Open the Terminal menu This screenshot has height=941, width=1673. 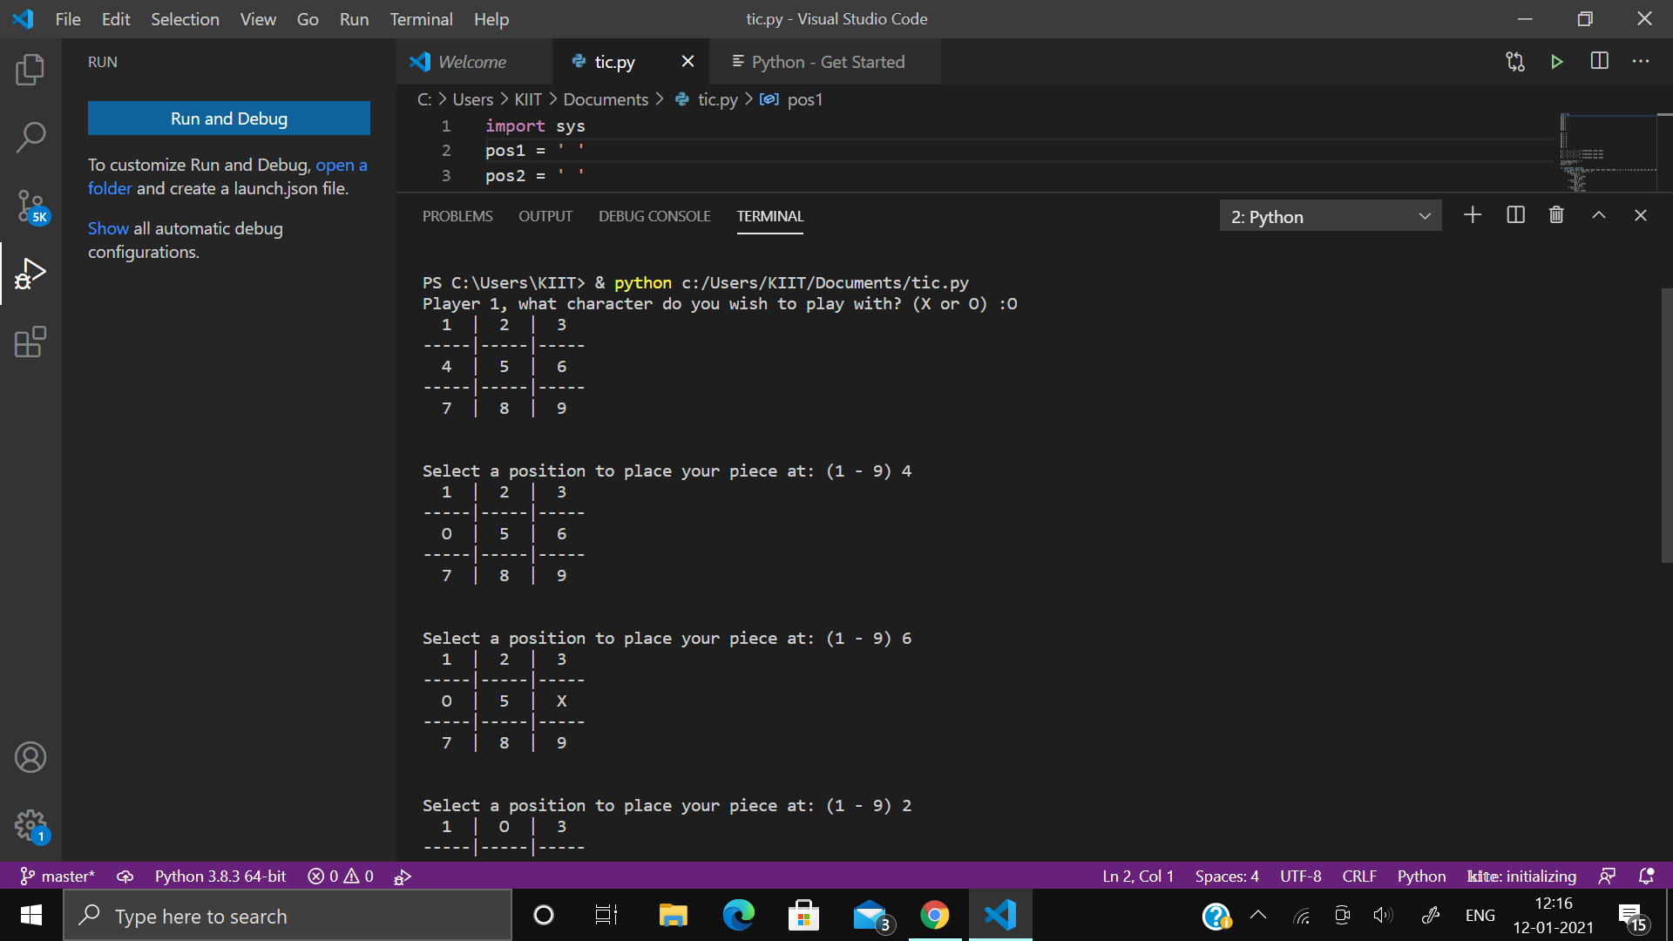point(421,18)
